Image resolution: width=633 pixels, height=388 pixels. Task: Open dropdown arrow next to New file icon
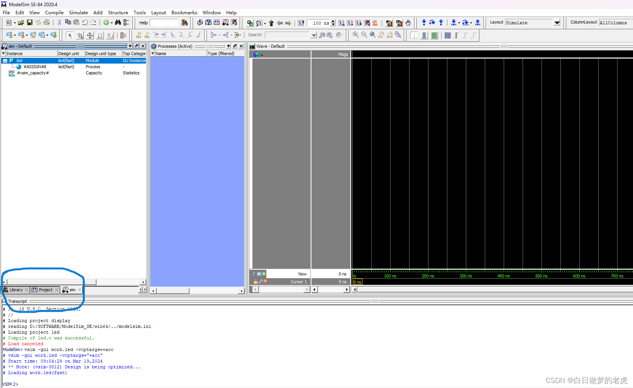15,23
